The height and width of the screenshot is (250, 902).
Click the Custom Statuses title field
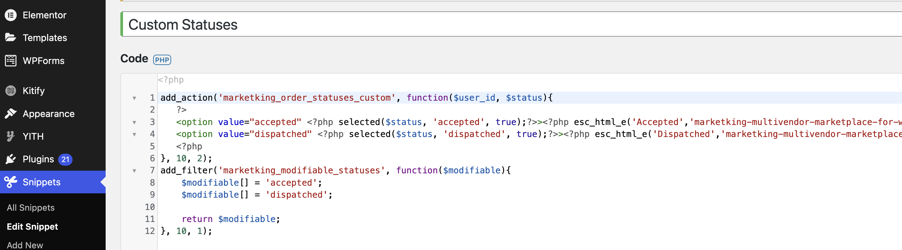click(x=512, y=24)
